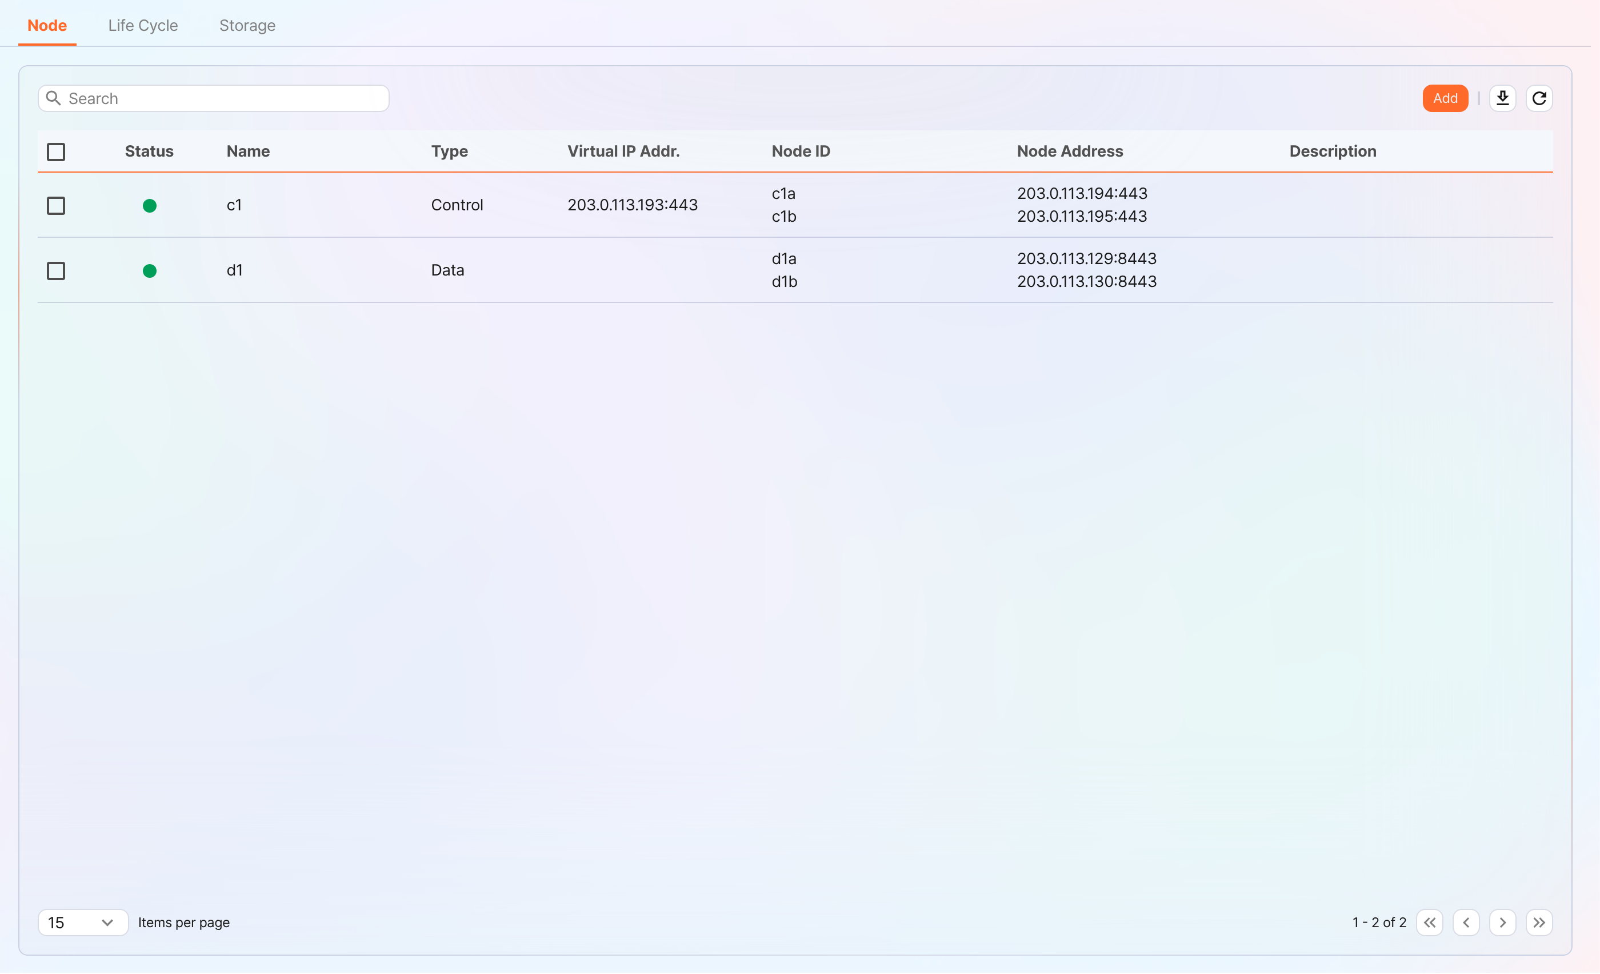Open the items per page dropdown
Viewport: 1600px width, 974px height.
point(83,923)
